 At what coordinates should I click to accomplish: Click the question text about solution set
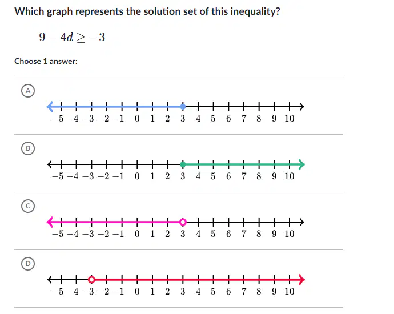coord(147,11)
